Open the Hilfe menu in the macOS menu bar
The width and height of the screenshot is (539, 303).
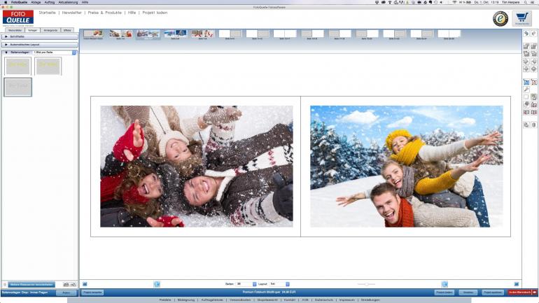[85, 2]
